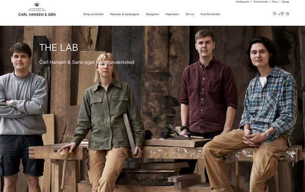
Task: Open the Designere menu item
Action: 152,14
